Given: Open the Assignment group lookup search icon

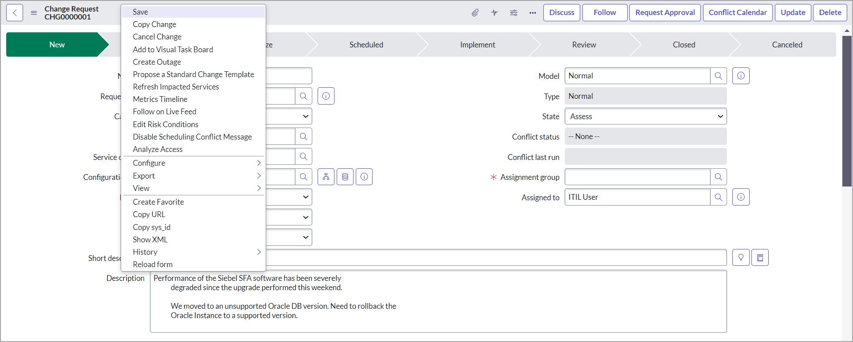Looking at the screenshot, I should 718,177.
